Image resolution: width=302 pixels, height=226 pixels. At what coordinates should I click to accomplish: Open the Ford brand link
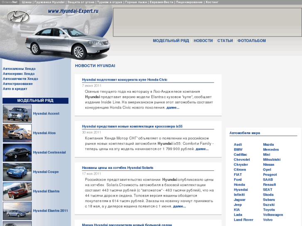238,180
